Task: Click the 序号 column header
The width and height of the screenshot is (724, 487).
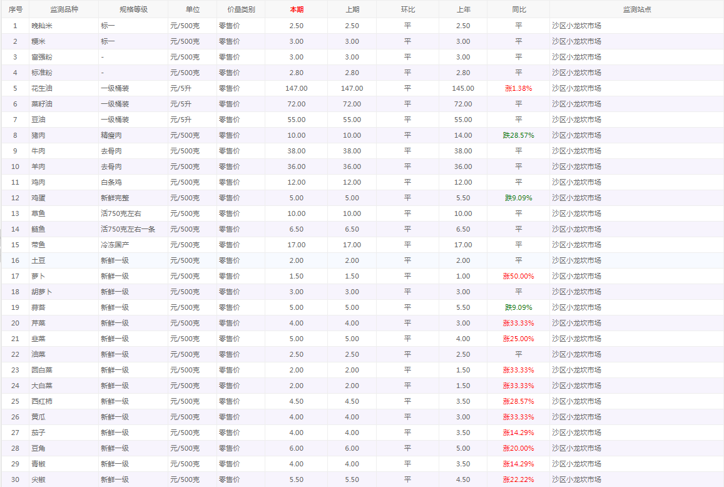Action: 15,9
